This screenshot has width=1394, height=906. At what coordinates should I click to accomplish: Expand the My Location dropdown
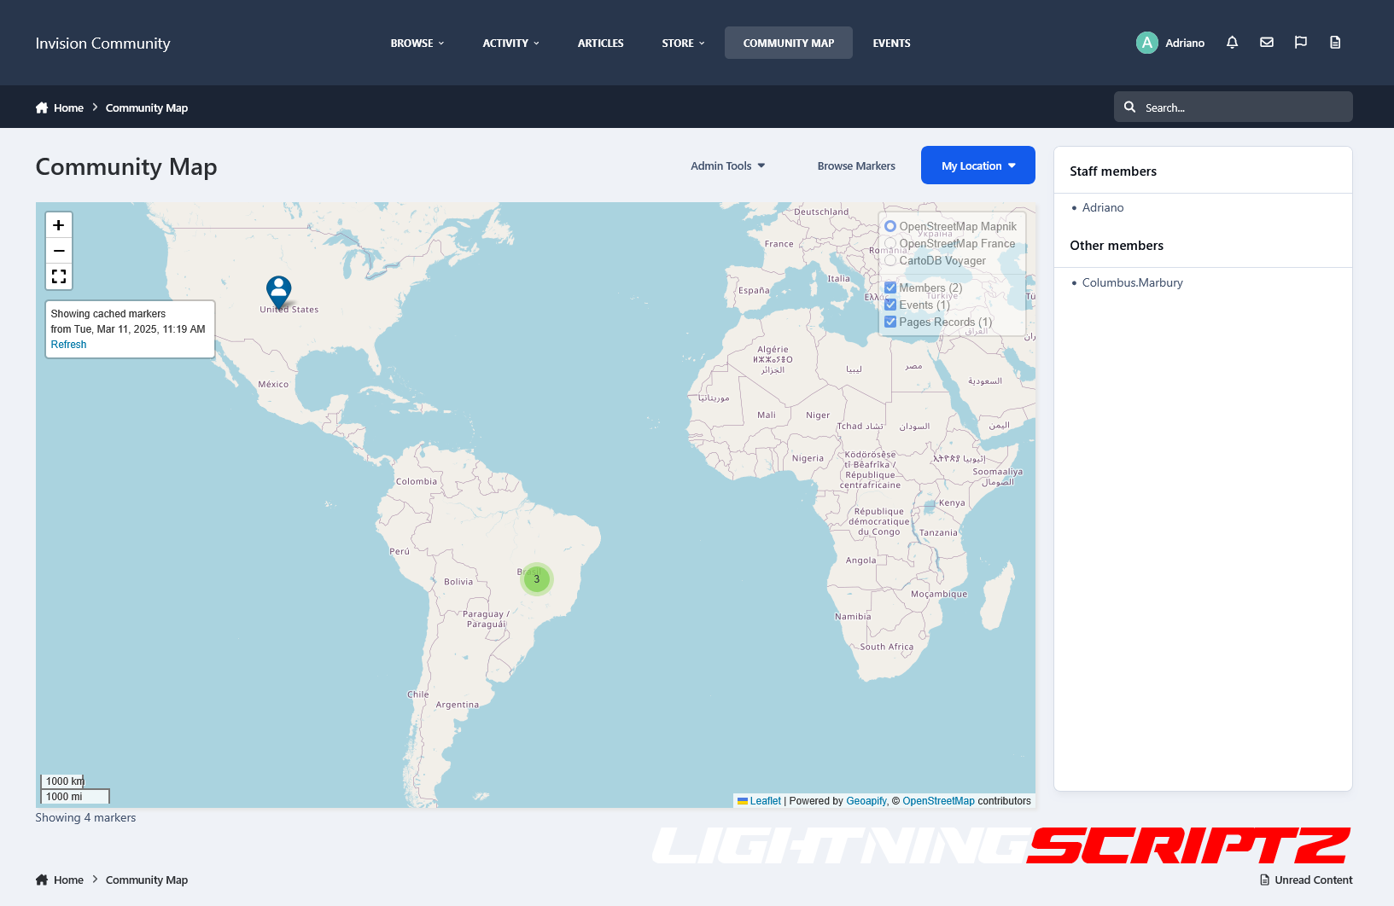977,166
